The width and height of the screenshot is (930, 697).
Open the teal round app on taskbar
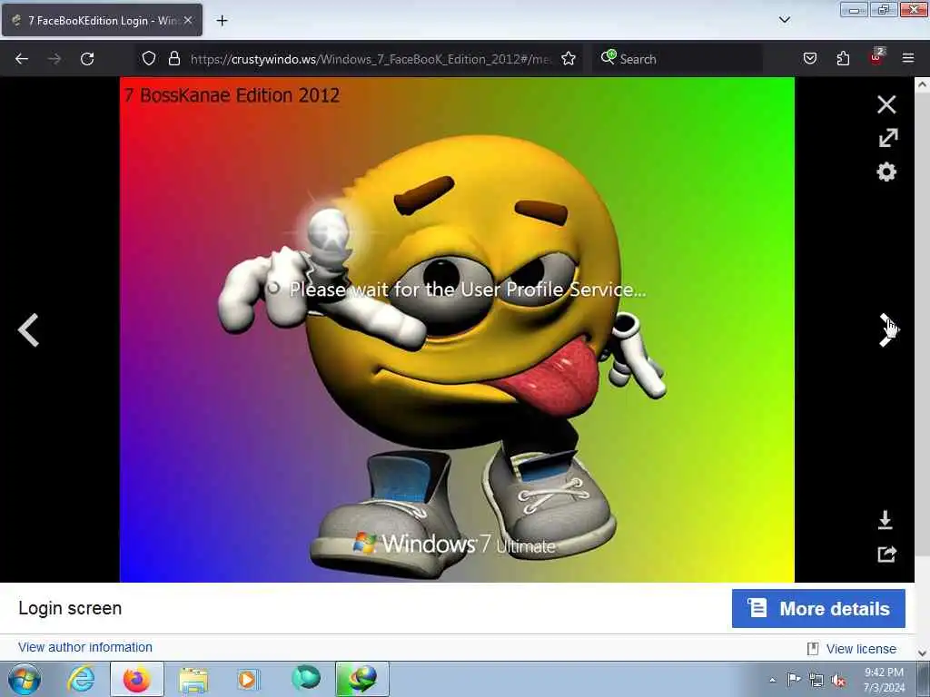point(306,677)
